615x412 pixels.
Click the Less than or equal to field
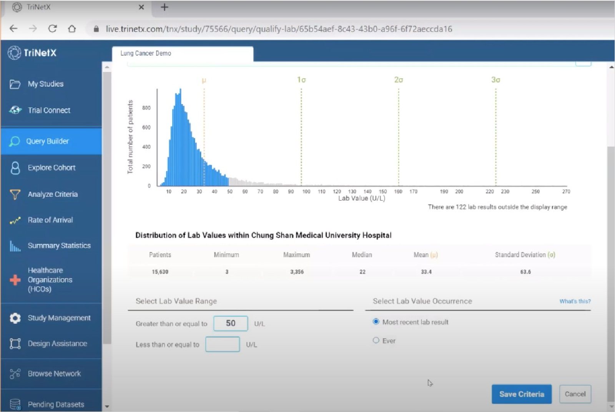click(223, 344)
